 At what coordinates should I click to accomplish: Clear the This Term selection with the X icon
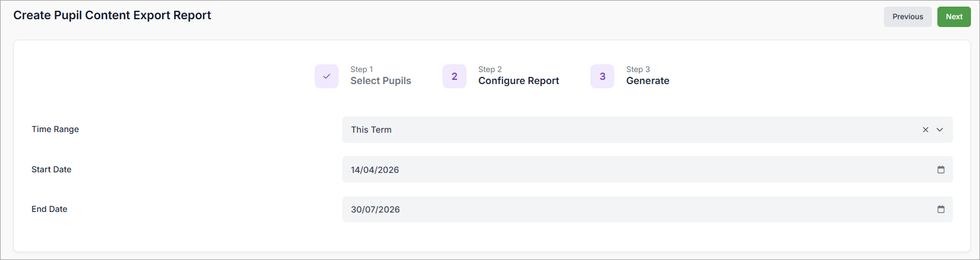point(925,130)
